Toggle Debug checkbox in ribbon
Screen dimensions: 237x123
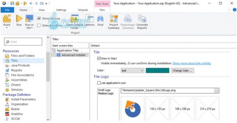coord(39,25)
